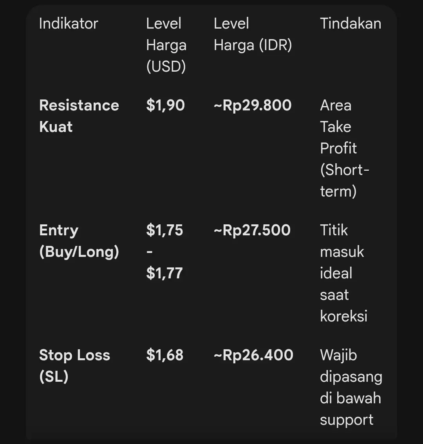Select the ~Rp26.400 value
The image size is (423, 444).
coord(253,355)
